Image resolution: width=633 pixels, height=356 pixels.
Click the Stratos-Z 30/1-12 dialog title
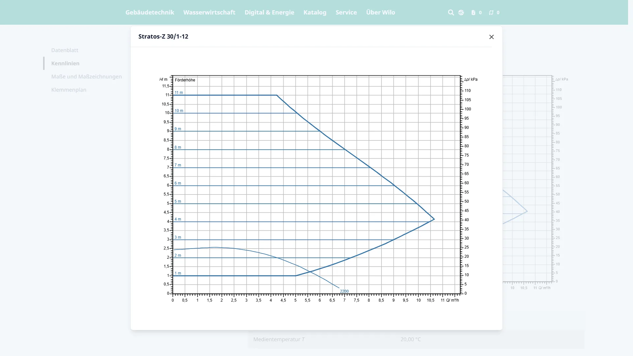(163, 37)
